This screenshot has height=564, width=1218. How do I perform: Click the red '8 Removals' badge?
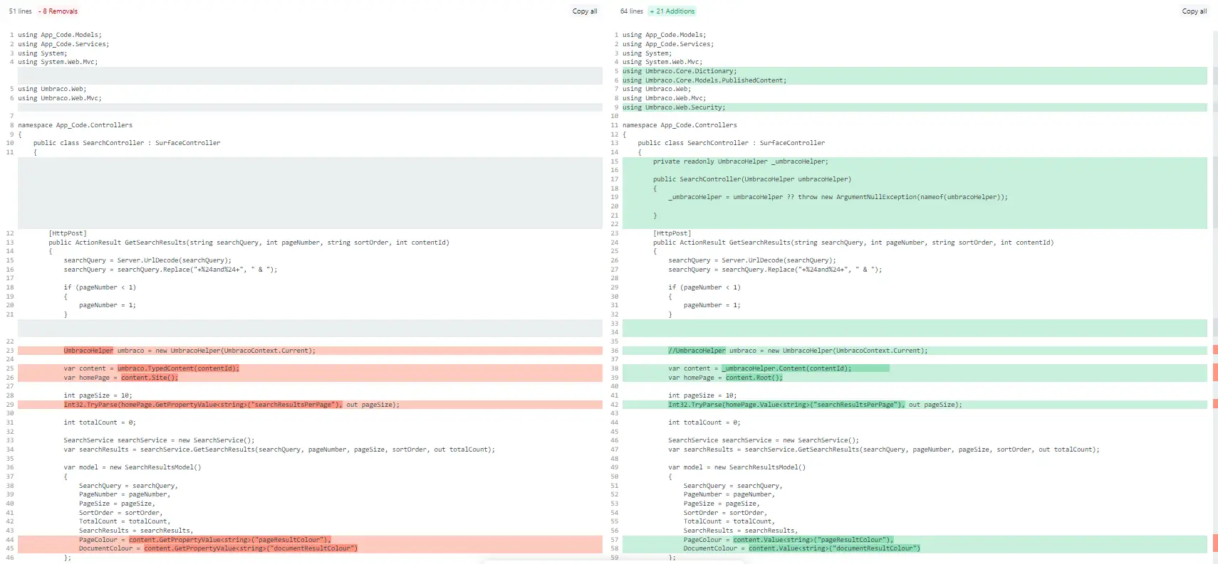pyautogui.click(x=60, y=11)
